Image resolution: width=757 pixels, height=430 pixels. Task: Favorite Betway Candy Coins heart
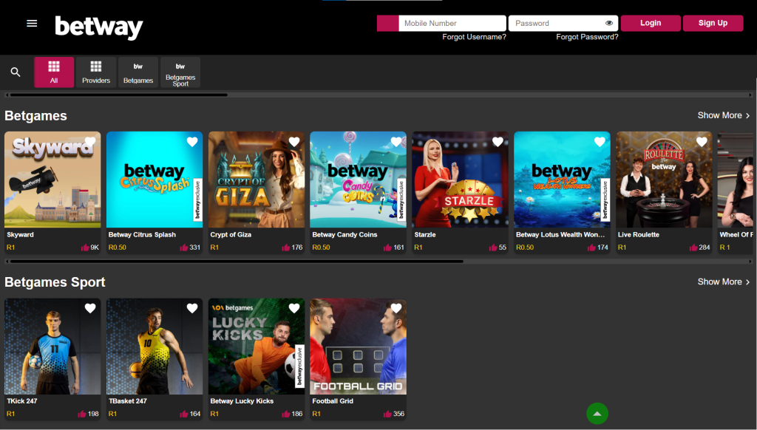click(x=396, y=142)
